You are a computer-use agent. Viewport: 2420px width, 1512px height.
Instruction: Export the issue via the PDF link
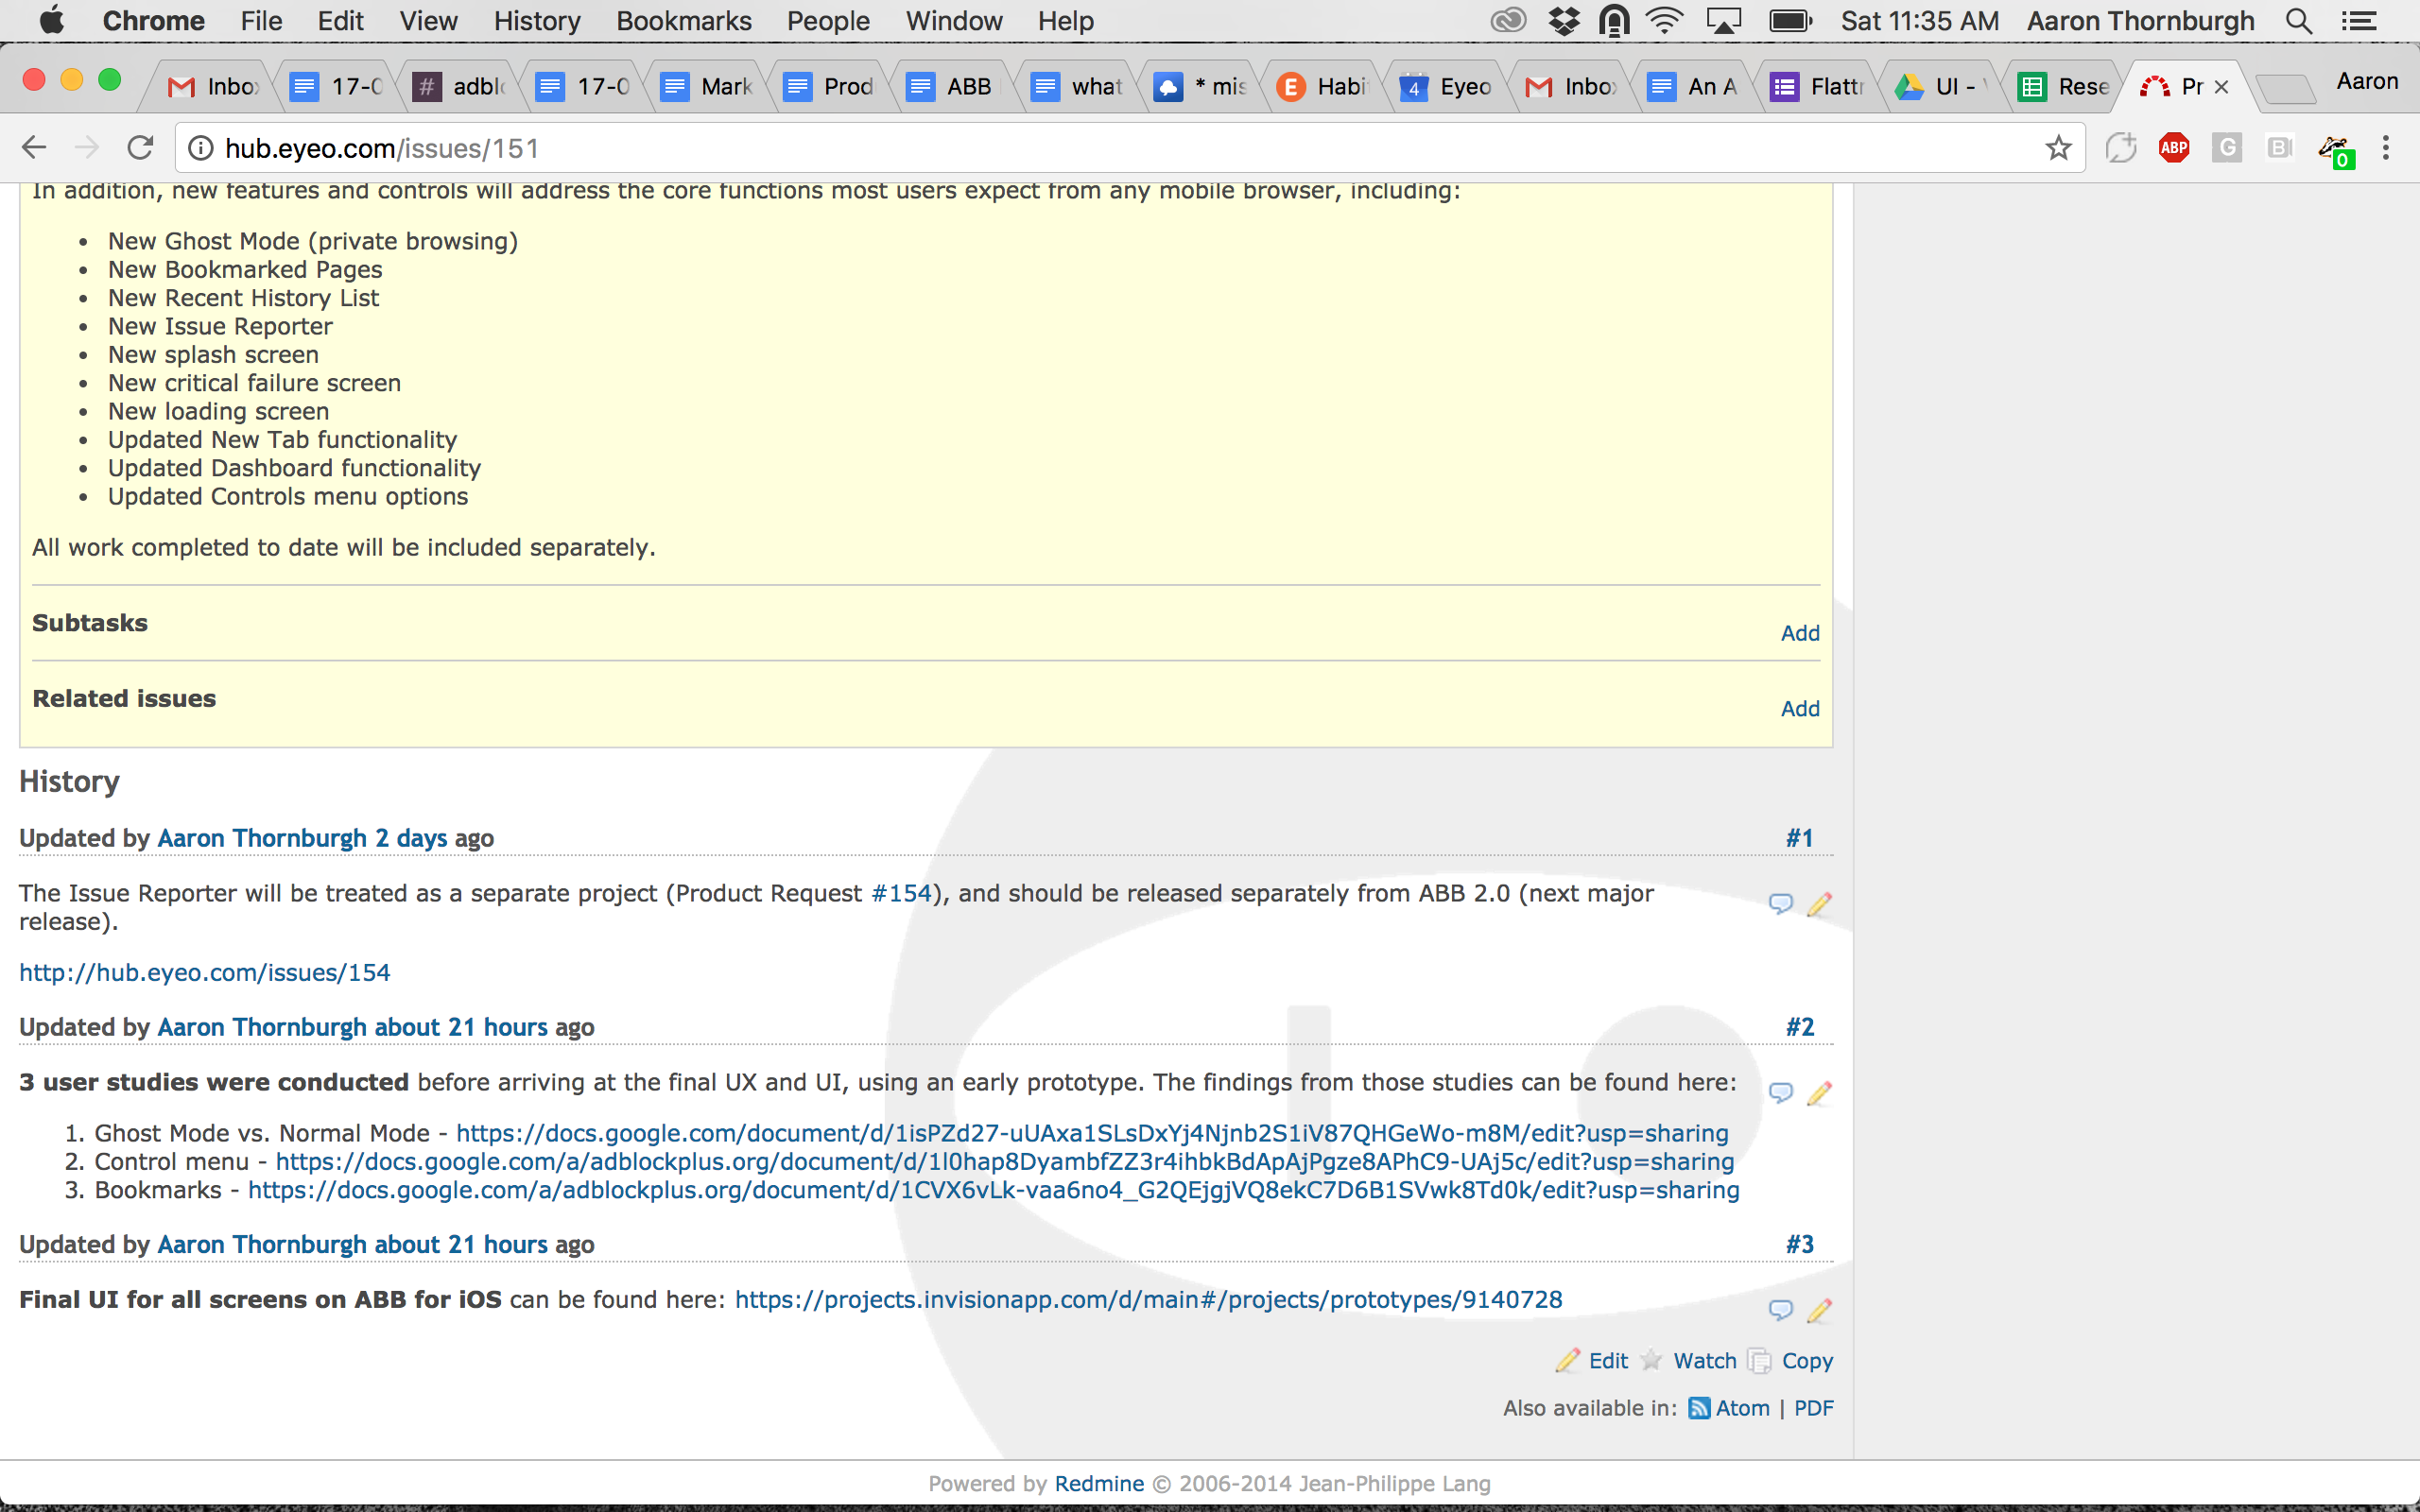point(1813,1408)
